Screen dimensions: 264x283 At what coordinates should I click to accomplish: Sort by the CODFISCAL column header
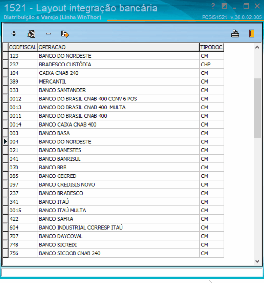tap(23, 47)
